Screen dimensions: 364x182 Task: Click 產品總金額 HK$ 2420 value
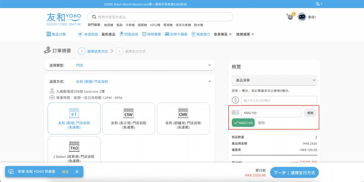click(310, 144)
